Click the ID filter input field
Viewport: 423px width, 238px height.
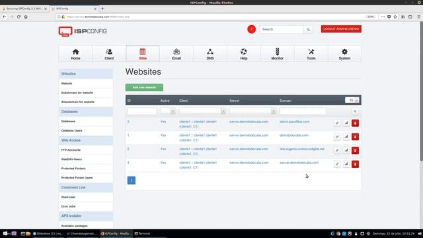142,111
